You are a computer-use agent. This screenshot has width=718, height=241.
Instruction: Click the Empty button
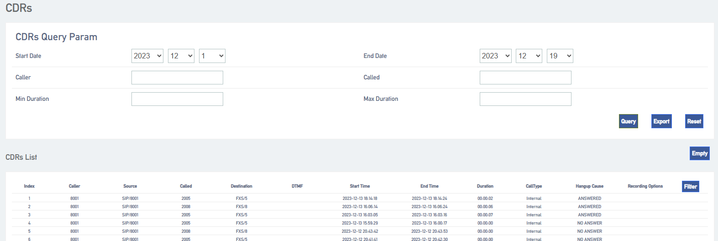pos(700,153)
